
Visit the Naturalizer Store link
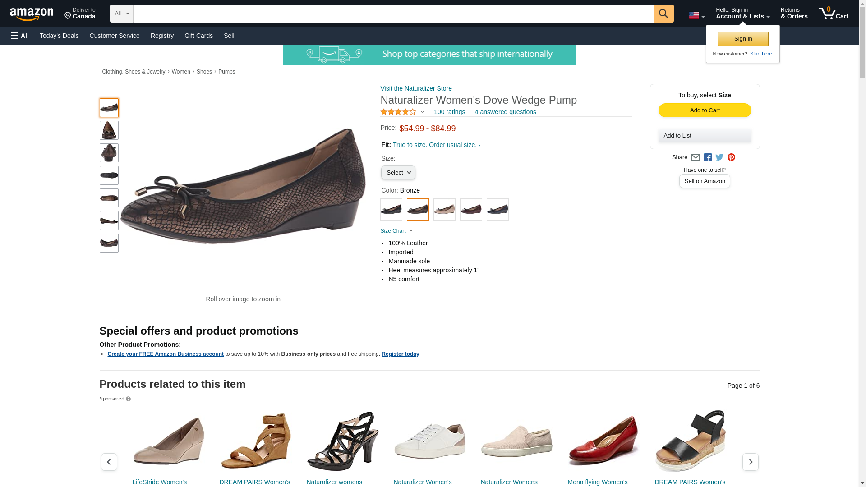click(416, 88)
